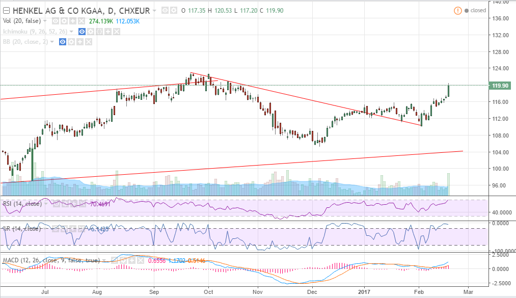Click the 'closed' market status indicator
Viewport: 516px width, 298px height.
pos(475,11)
